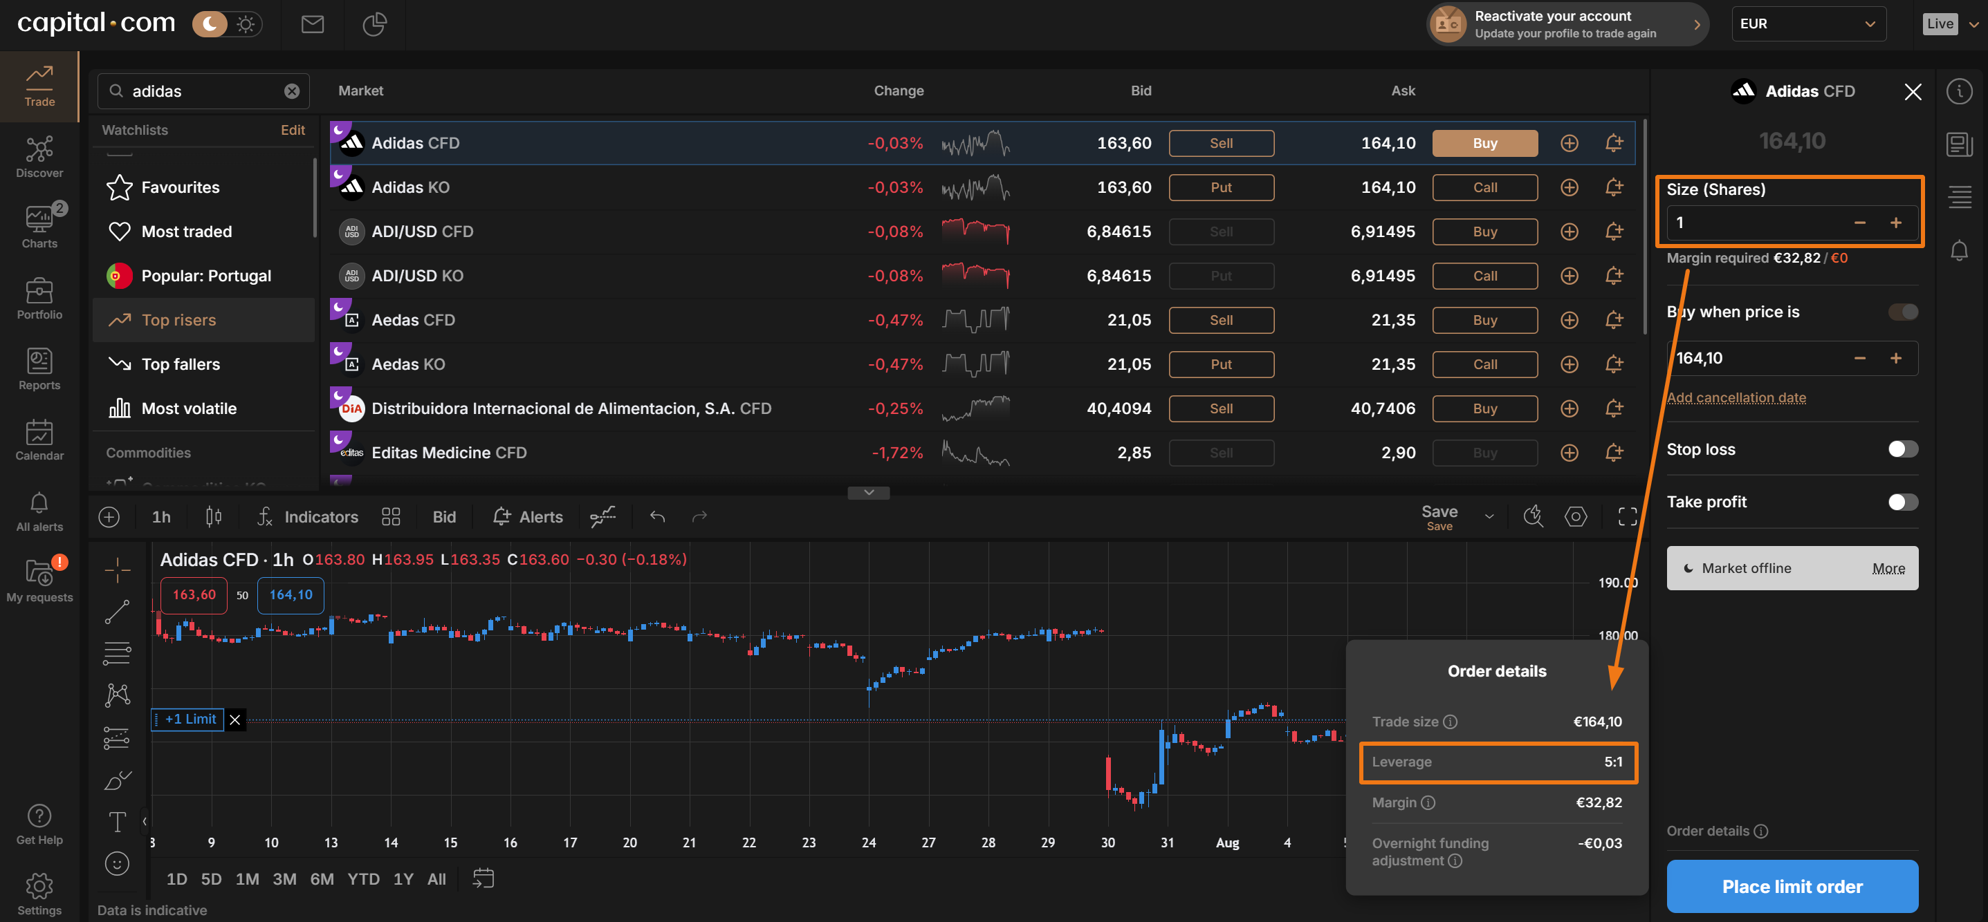Screen dimensions: 1988x922
Task: Add a chart via plus circle icon
Action: click(x=109, y=516)
